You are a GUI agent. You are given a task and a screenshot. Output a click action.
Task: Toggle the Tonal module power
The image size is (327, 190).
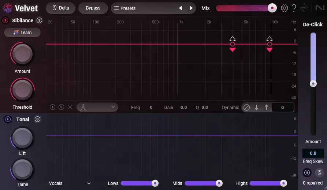point(8,119)
